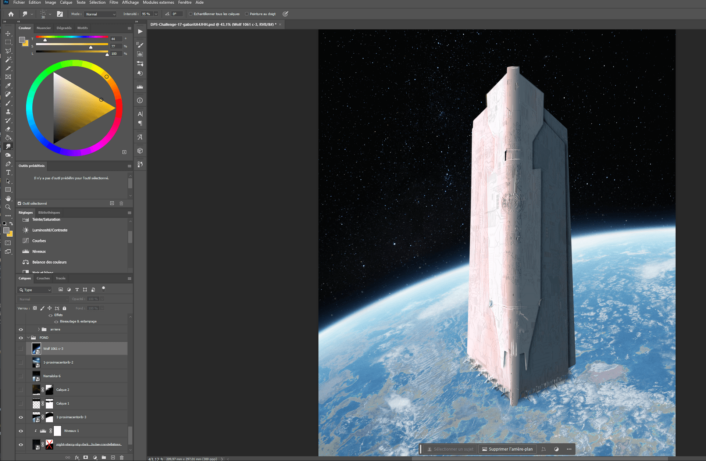706x461 pixels.
Task: Open the Histogram panel icon
Action: click(x=140, y=87)
